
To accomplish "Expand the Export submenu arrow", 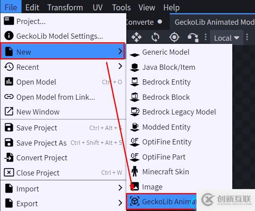I will click(x=120, y=203).
